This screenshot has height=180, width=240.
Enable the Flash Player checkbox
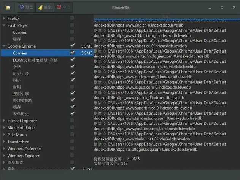[x=72, y=25]
